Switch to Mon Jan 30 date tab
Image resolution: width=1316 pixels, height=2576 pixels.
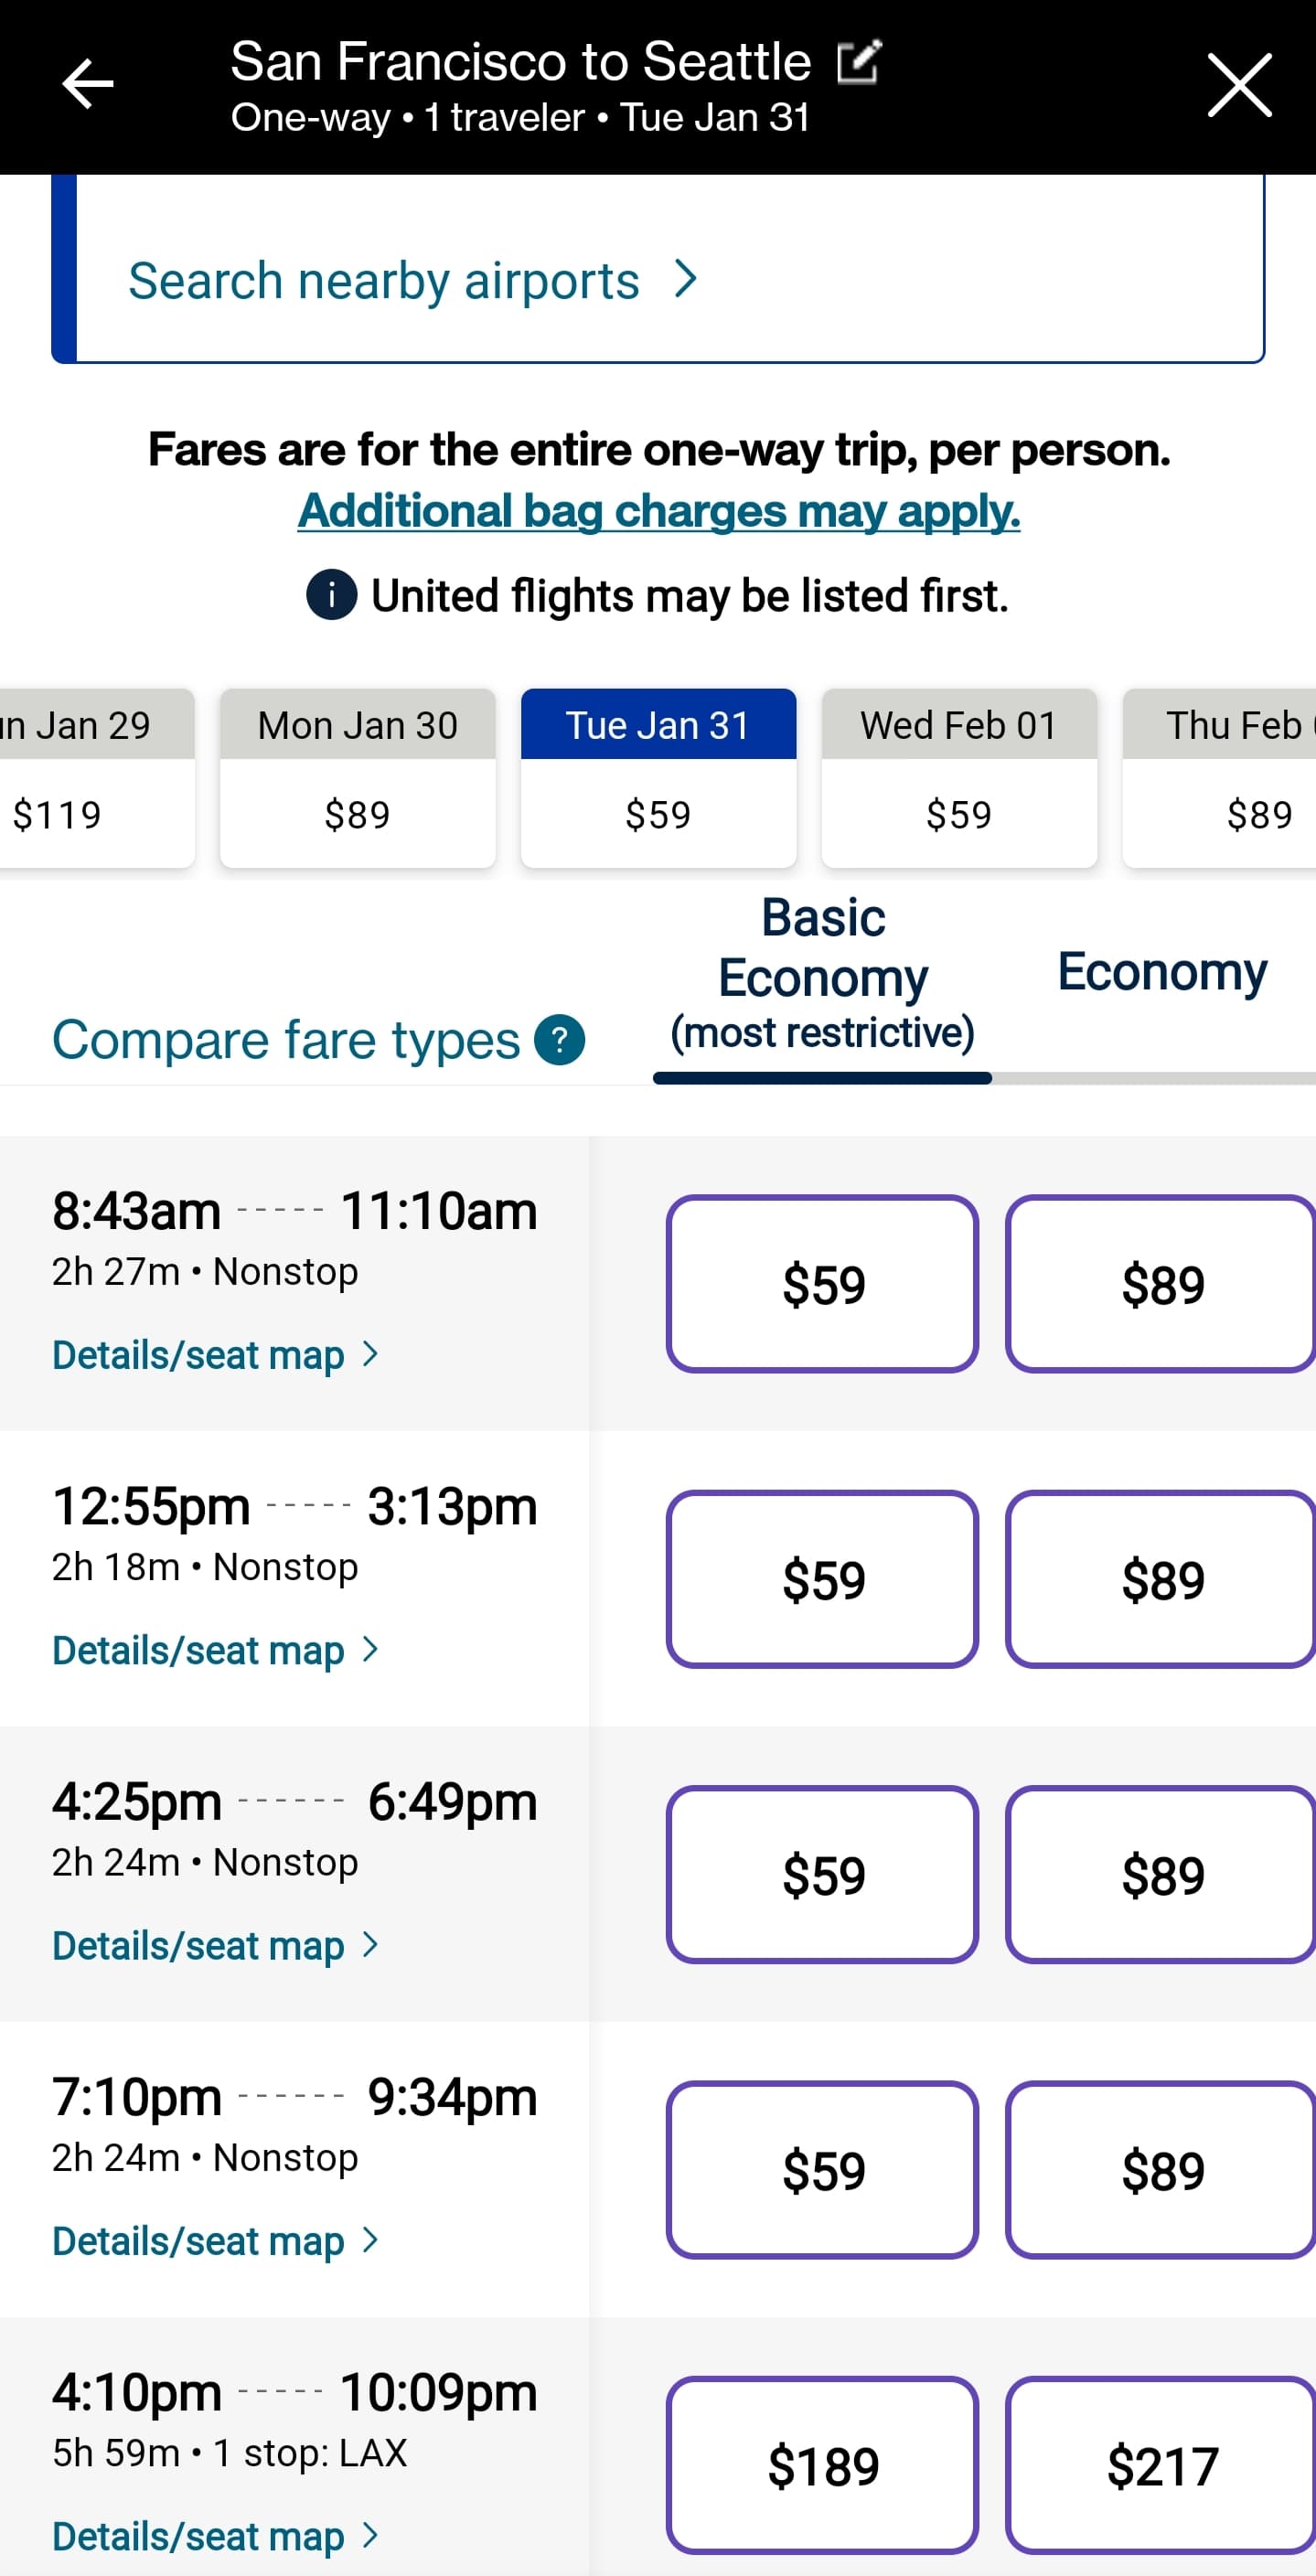[x=358, y=777]
